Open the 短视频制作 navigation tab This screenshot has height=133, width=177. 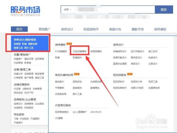click(91, 29)
